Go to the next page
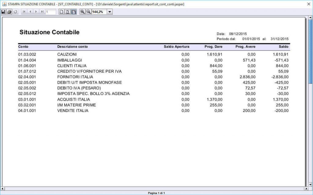The height and width of the screenshot is (195, 313). coord(36,12)
